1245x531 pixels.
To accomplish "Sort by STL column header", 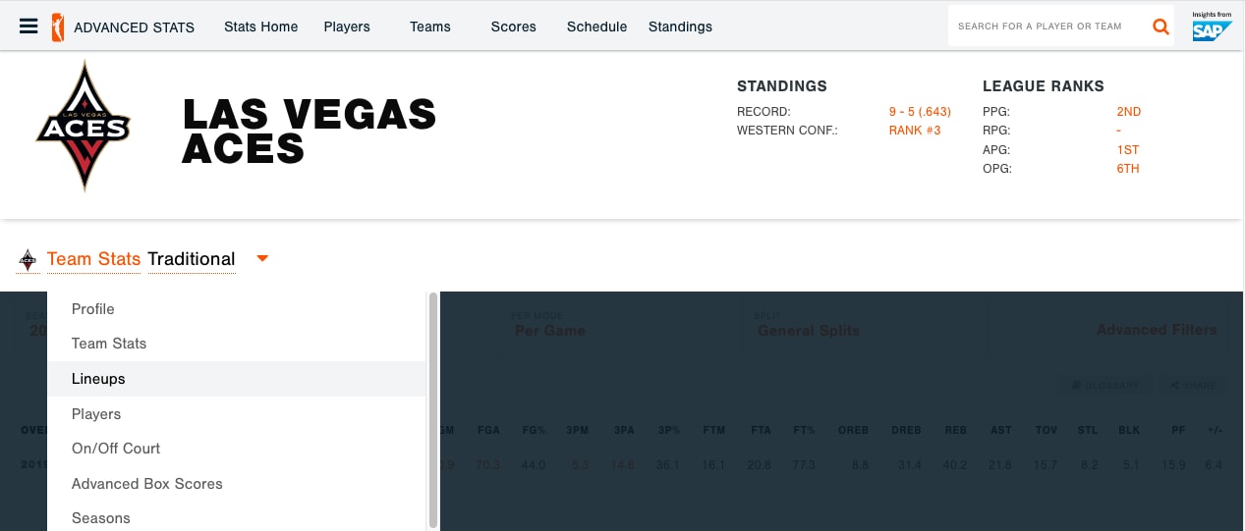I will [1087, 430].
